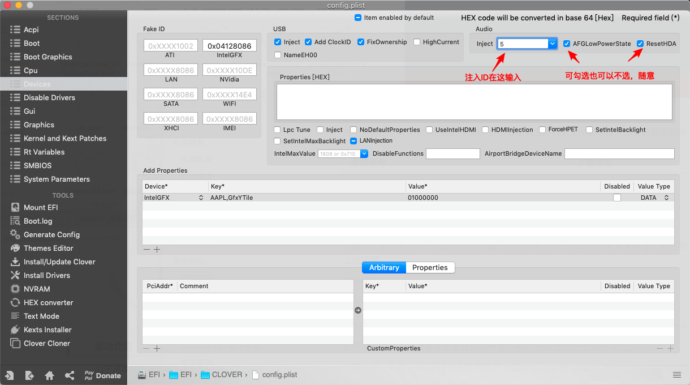Select the SMBIOS section
The width and height of the screenshot is (690, 385).
37,165
